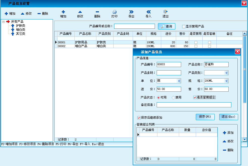Select the 禁用 product status radio button
Screen dimensions: 248x166
[x=173, y=97]
